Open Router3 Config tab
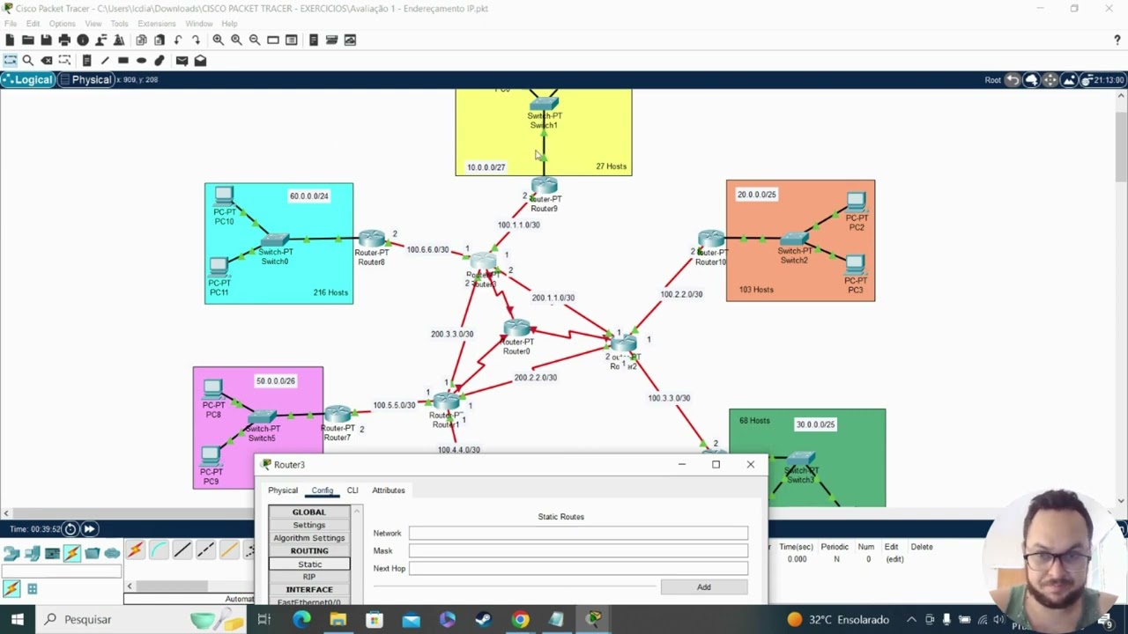 click(x=323, y=490)
